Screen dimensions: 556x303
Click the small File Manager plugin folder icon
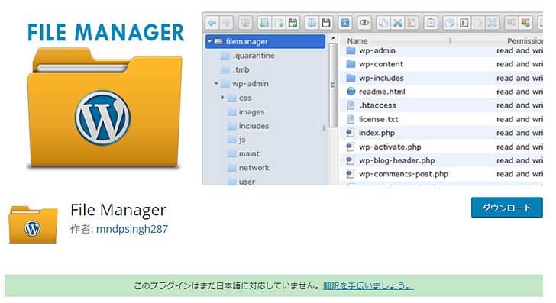[x=33, y=224]
